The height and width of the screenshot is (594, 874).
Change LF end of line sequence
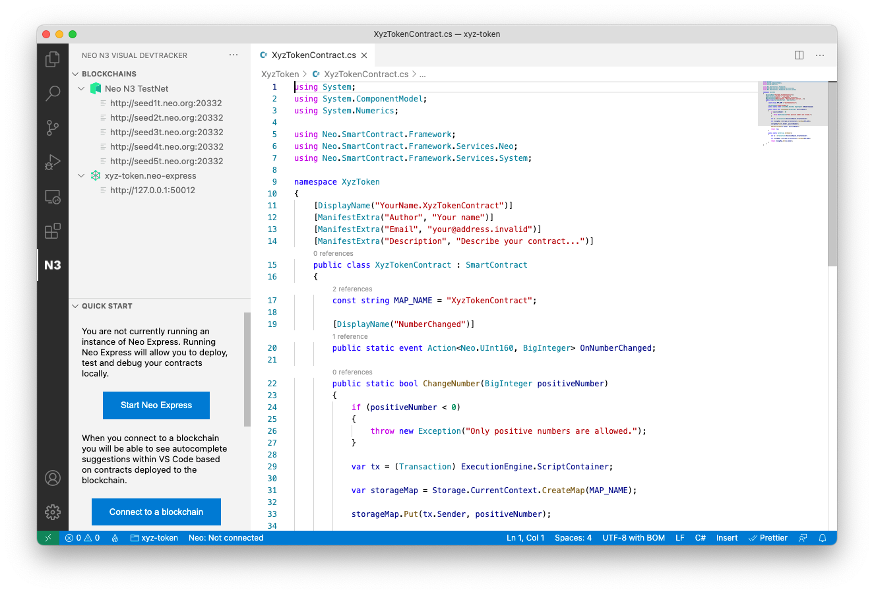(679, 538)
